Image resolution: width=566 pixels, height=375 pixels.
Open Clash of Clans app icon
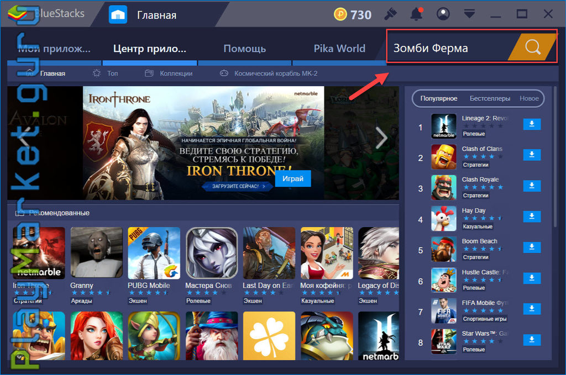(x=444, y=157)
